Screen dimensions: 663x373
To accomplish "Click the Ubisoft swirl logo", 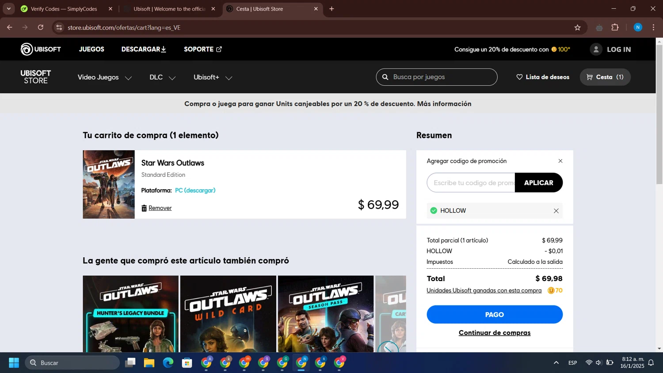I will (x=27, y=49).
